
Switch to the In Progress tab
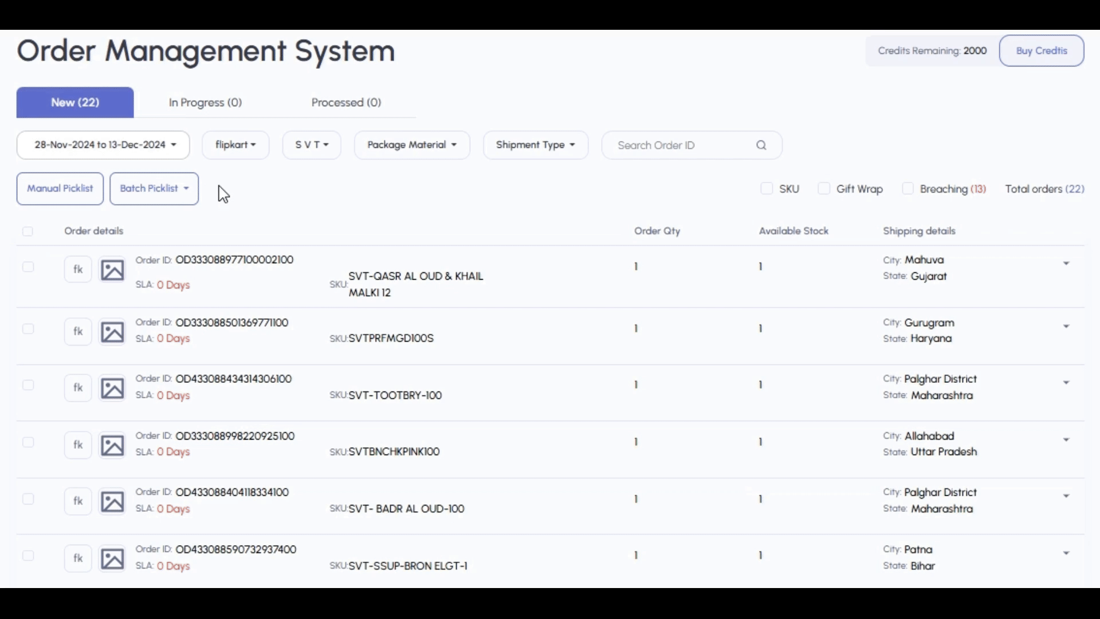(205, 102)
